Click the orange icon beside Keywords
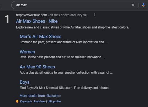148x107 pixels. (x=17, y=102)
